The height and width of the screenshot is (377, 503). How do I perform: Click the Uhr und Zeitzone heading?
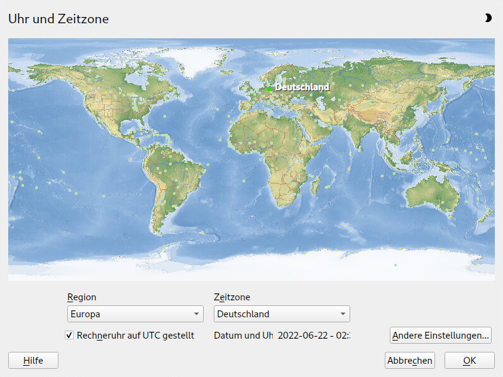(58, 19)
